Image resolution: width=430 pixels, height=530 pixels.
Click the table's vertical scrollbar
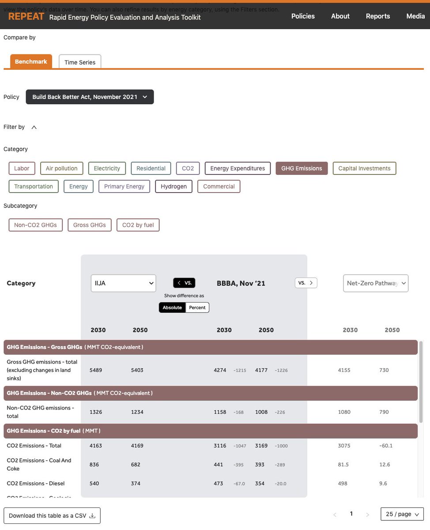click(421, 382)
